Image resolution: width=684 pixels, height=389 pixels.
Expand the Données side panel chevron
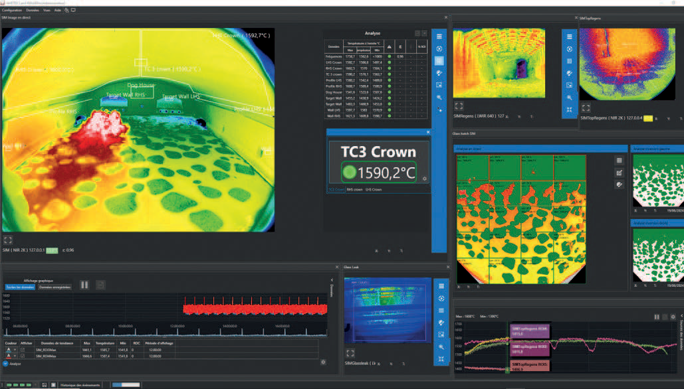tap(332, 280)
